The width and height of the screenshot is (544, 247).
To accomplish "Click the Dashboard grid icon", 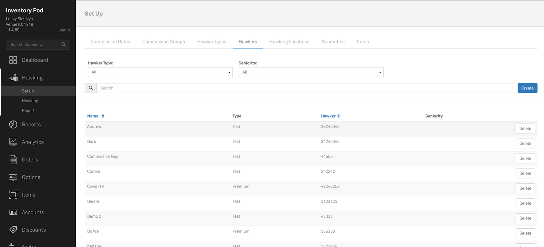I will pyautogui.click(x=13, y=60).
